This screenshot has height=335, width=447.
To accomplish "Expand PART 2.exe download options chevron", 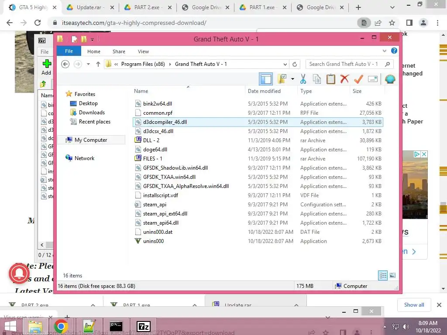I will coord(93,305).
